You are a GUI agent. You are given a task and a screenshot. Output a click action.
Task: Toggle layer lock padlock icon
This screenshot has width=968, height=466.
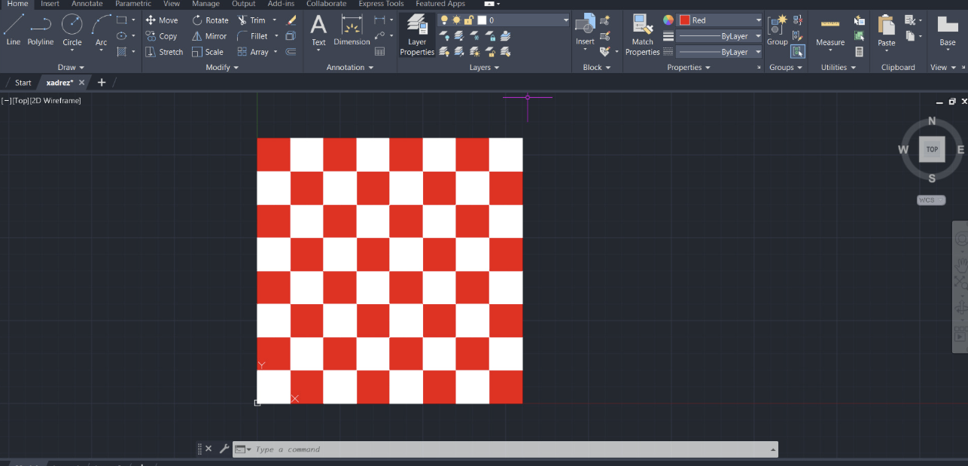click(x=468, y=20)
